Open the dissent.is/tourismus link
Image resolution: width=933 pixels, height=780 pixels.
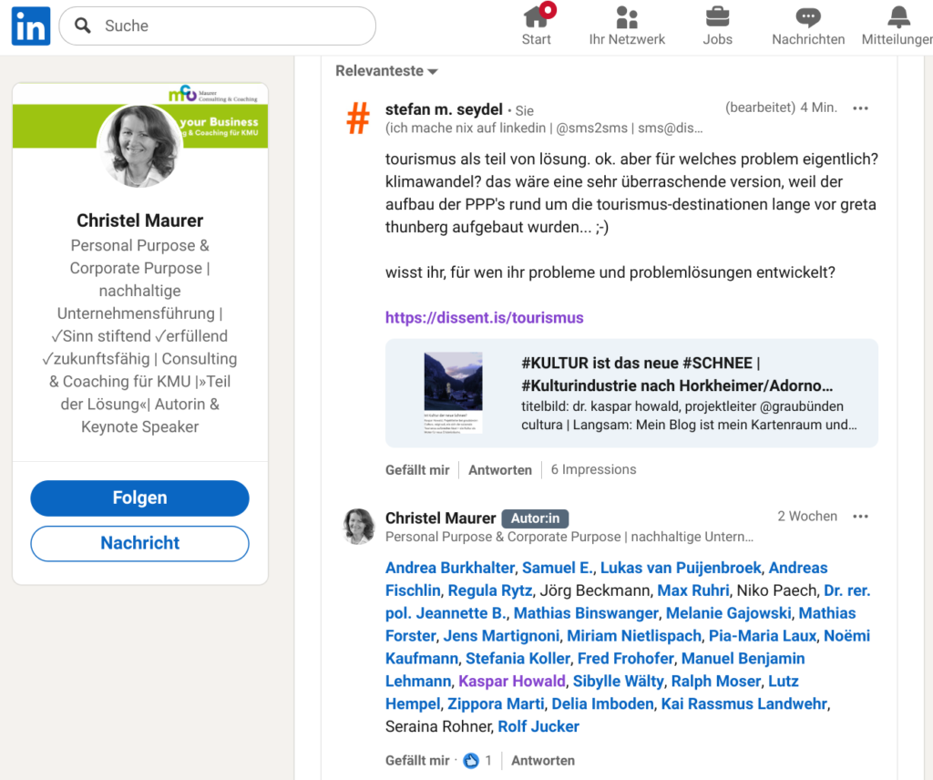484,318
